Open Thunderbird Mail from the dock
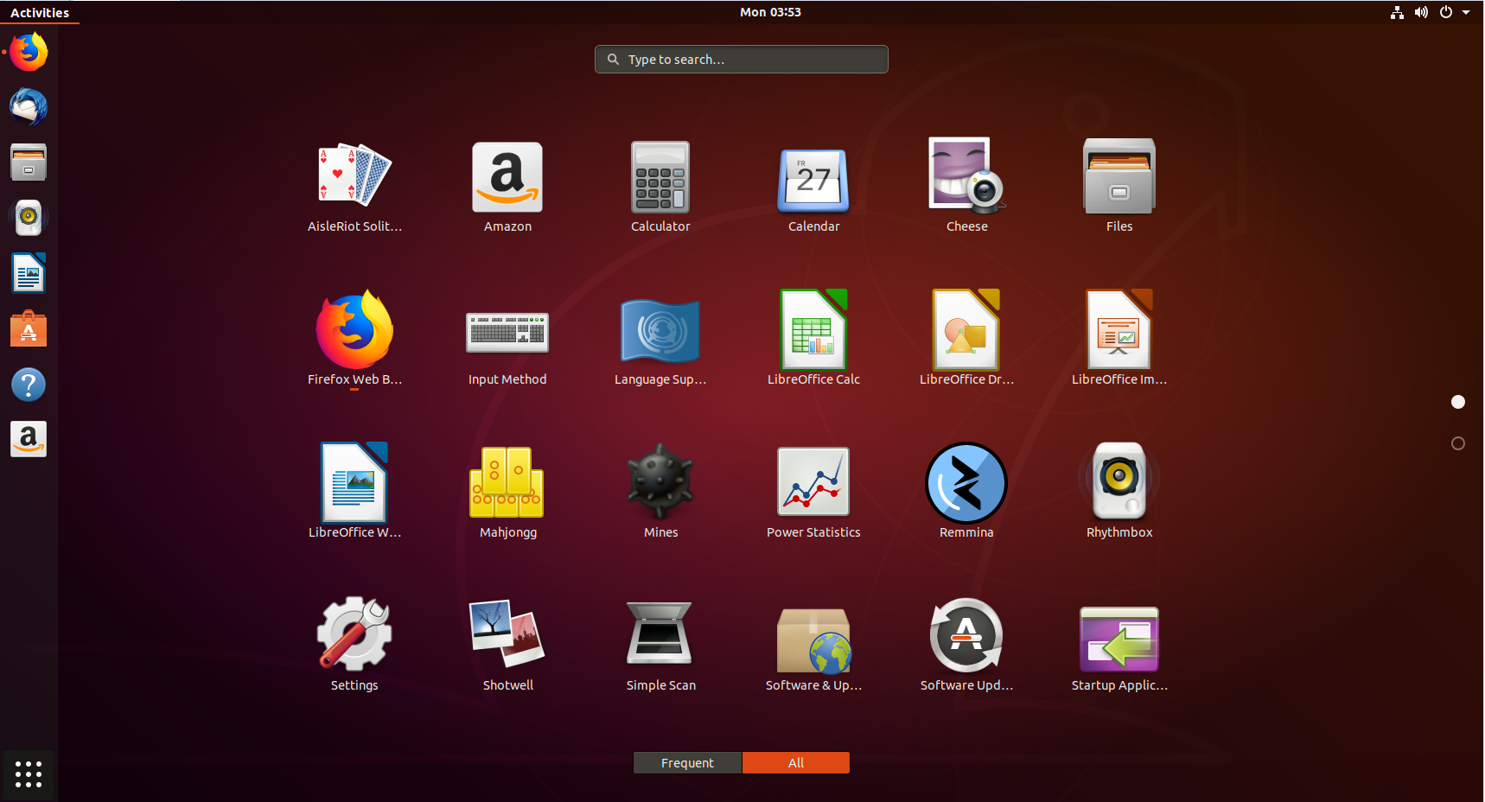 point(29,107)
